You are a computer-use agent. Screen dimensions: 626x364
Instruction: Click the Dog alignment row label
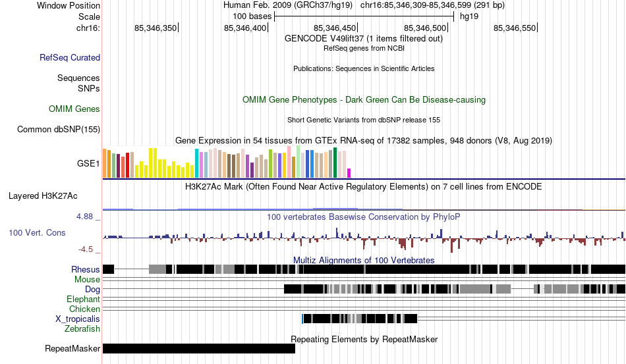92,289
